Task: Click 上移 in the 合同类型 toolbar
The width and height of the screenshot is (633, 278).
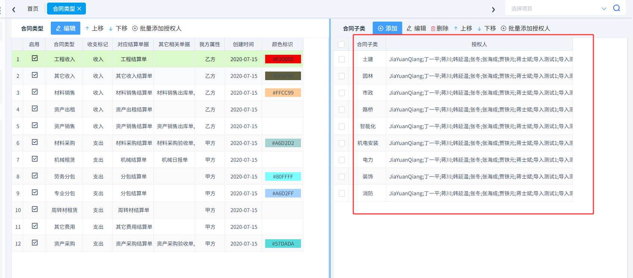Action: [94, 28]
